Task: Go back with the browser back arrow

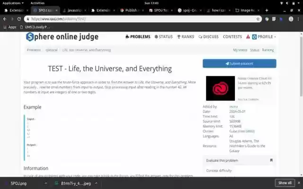Action: pyautogui.click(x=5, y=19)
